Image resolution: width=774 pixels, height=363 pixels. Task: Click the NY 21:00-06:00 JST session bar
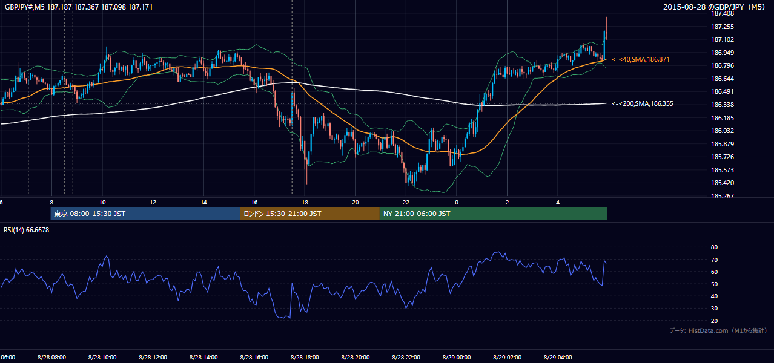(x=494, y=214)
